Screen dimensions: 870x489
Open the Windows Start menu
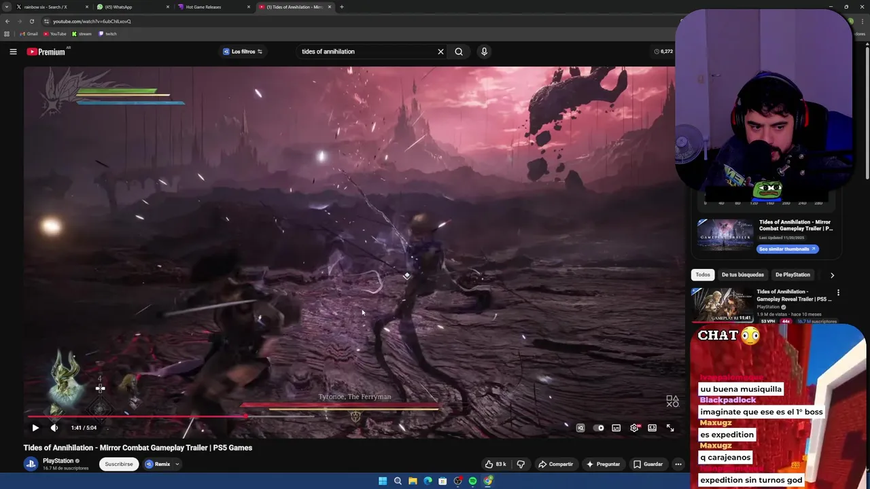click(x=383, y=481)
